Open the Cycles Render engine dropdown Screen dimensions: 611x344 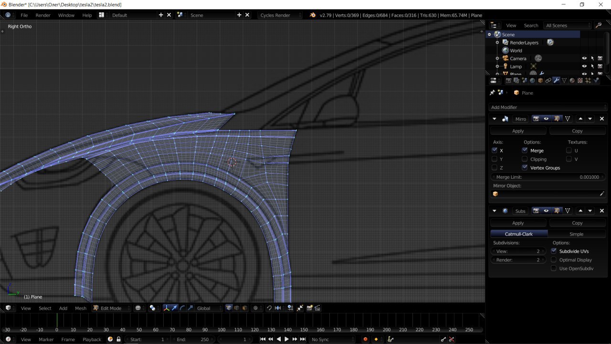(280, 15)
